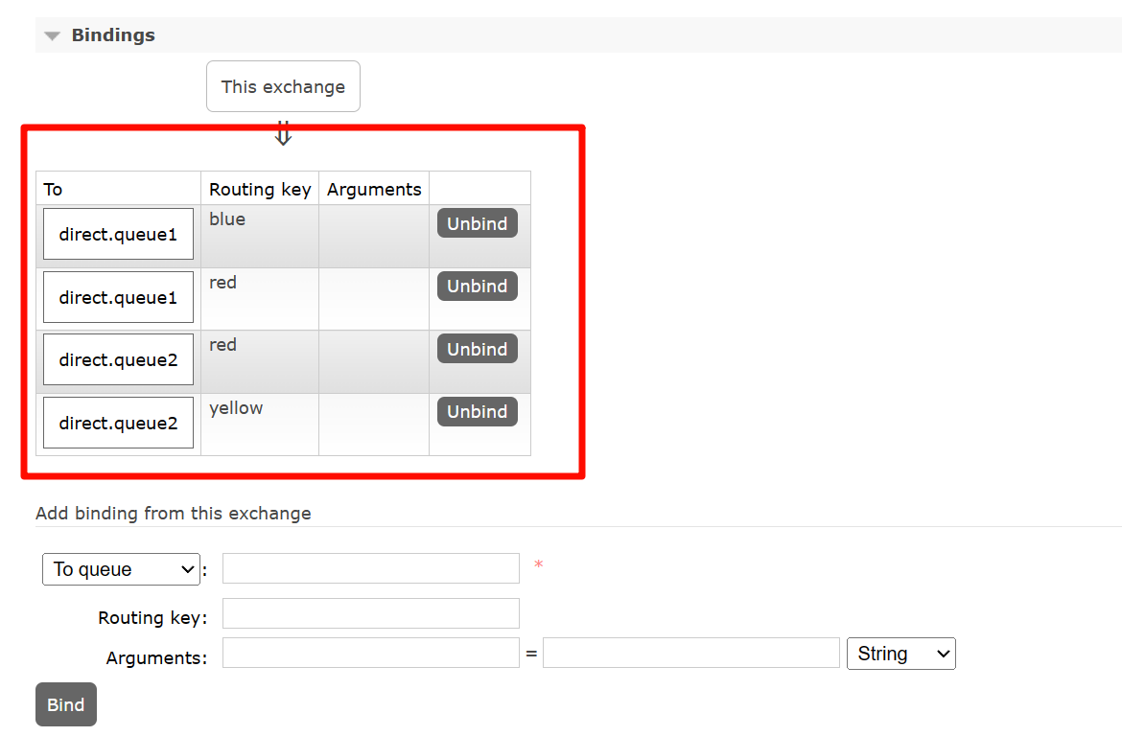Unbind direct.queue2 with routing key yellow

478,411
